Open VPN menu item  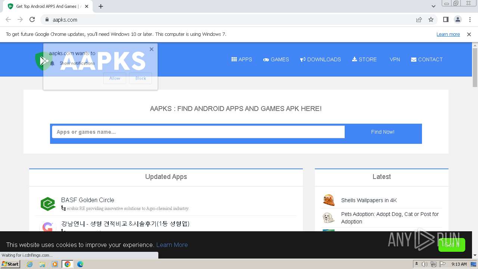[x=395, y=59]
